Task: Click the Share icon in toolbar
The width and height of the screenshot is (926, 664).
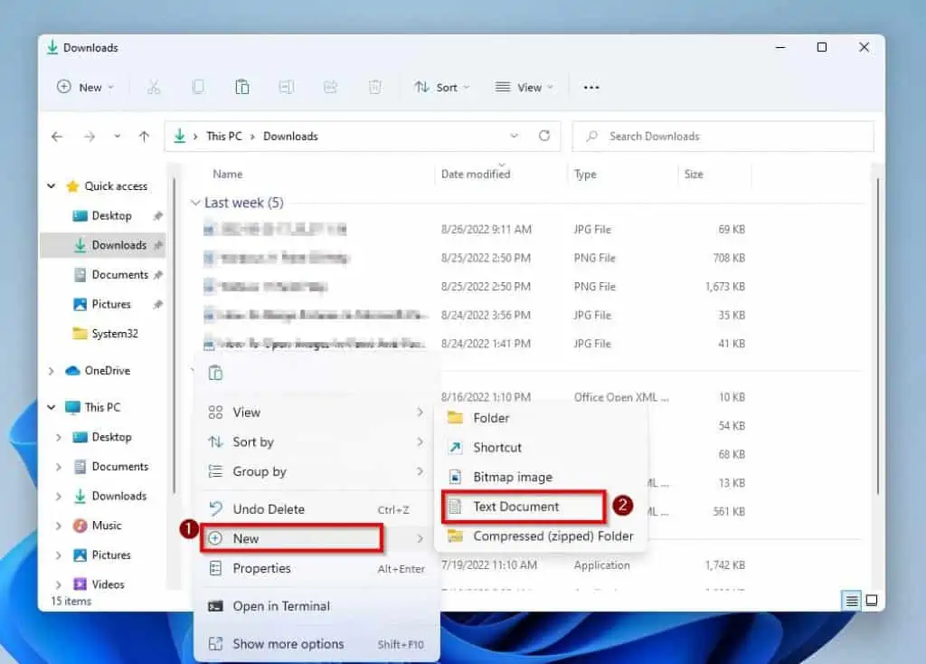Action: pyautogui.click(x=330, y=88)
